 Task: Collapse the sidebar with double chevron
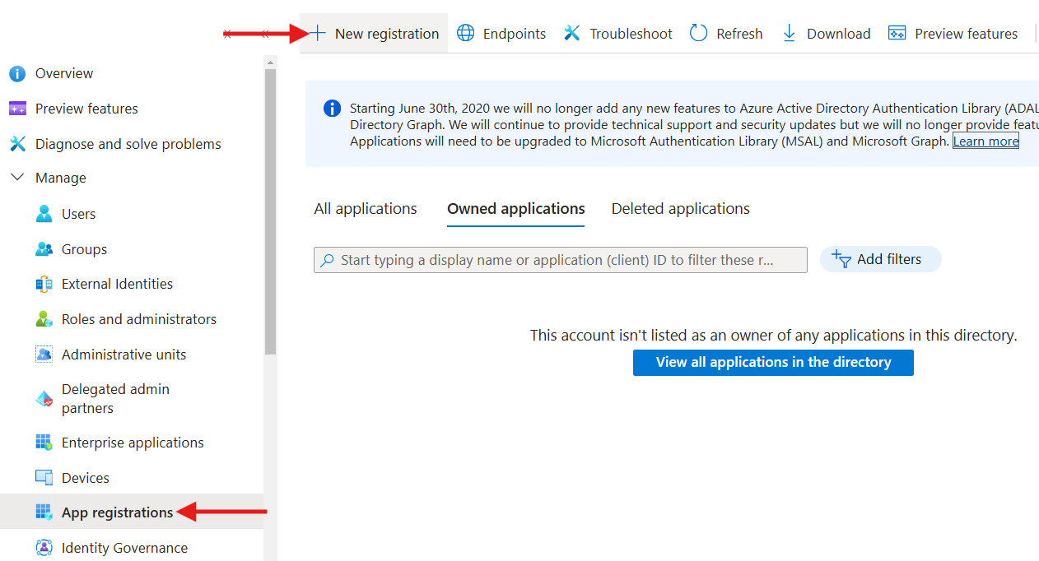tap(265, 34)
